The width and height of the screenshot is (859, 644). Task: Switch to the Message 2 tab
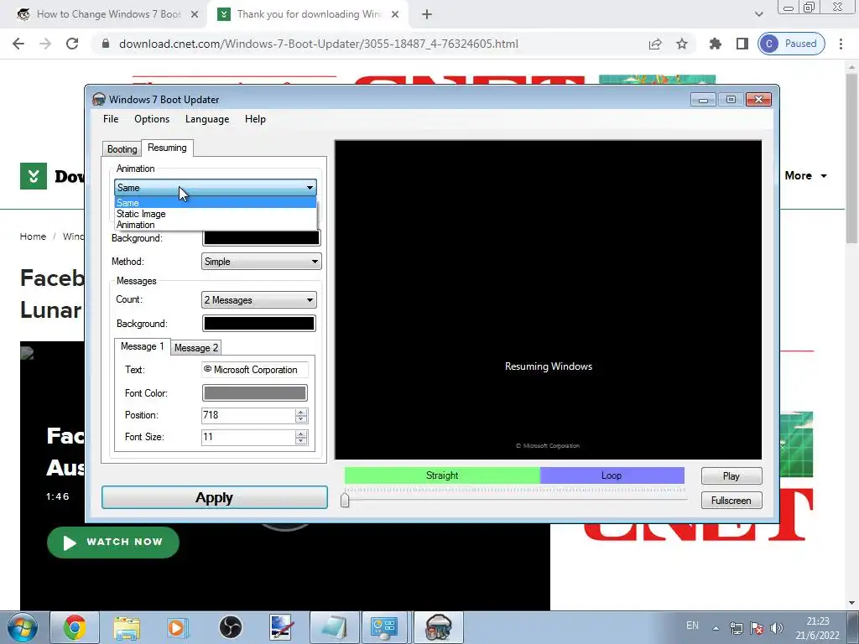196,348
